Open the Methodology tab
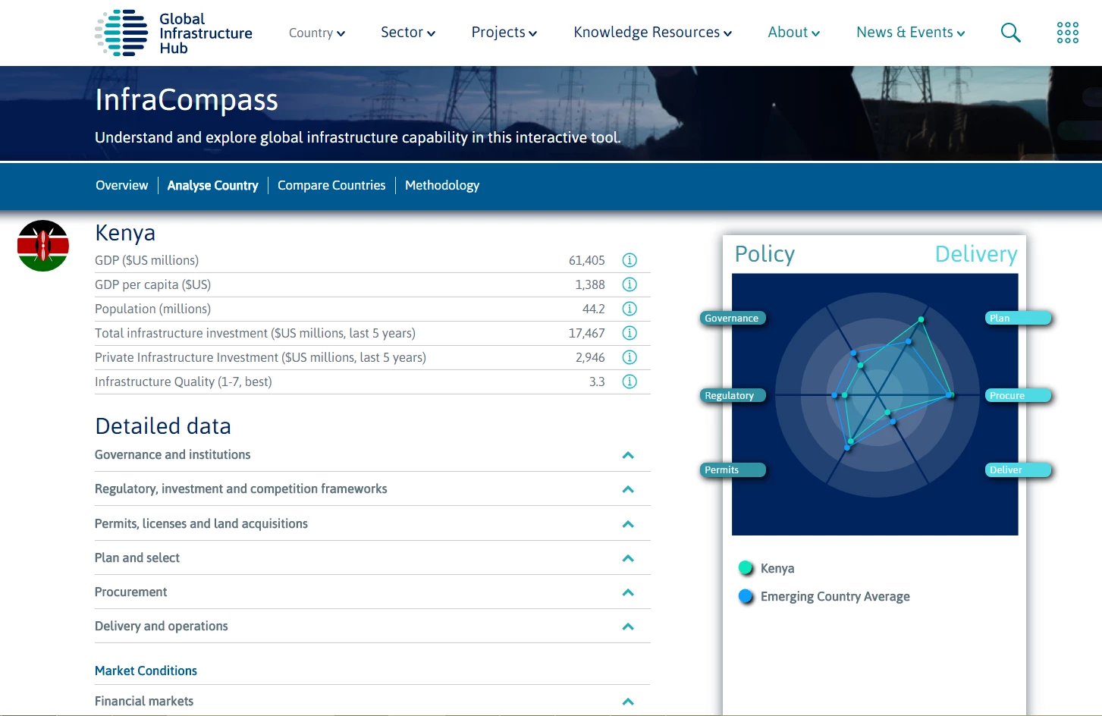1102x716 pixels. pyautogui.click(x=442, y=185)
